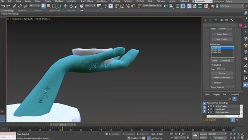The width and height of the screenshot is (248, 140).
Task: Activate Select and Rotate tool
Action: 71,6
